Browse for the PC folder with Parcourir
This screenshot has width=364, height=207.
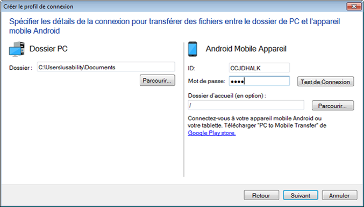[x=157, y=80]
